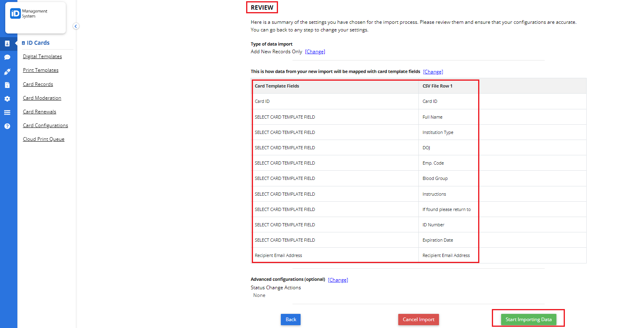
Task: Click the Back button
Action: pos(291,320)
